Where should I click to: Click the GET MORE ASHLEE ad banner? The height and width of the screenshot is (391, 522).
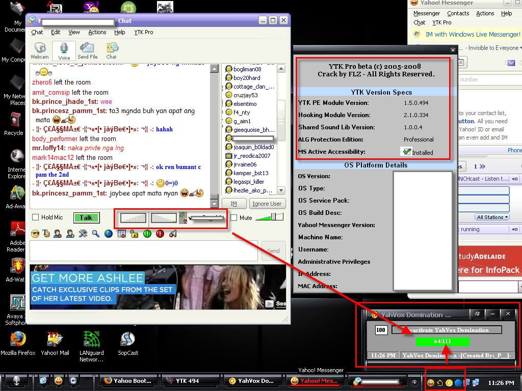[158, 287]
